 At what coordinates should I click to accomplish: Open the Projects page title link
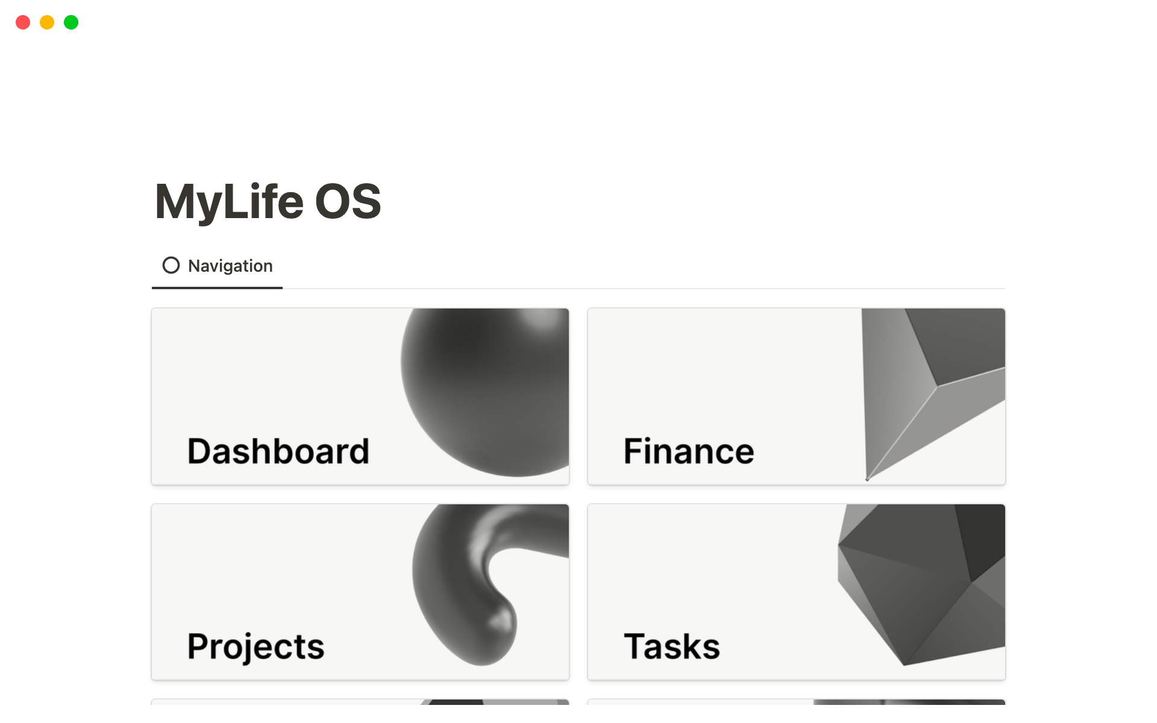coord(256,646)
